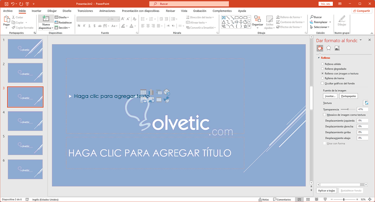Save the presentation from the quick access toolbar

7,4
